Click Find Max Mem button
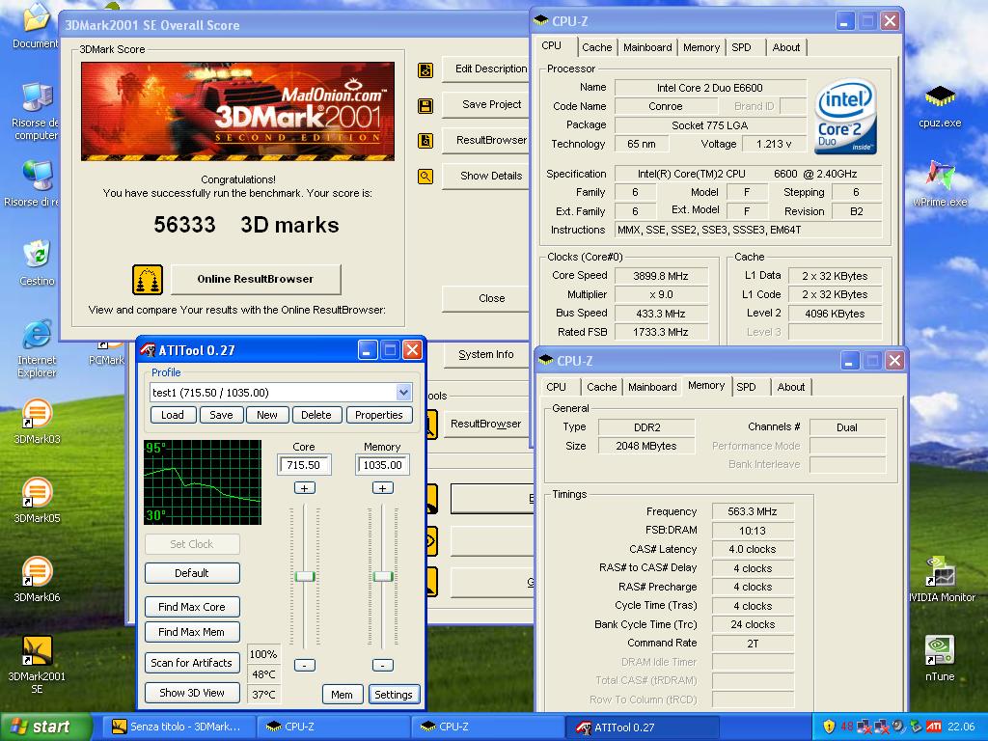This screenshot has width=988, height=741. click(192, 632)
